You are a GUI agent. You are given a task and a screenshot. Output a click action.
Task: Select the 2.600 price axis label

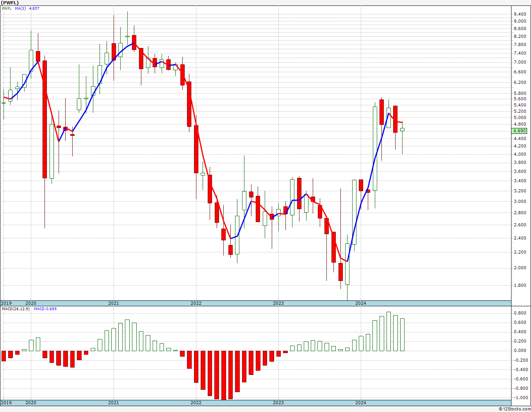520,225
